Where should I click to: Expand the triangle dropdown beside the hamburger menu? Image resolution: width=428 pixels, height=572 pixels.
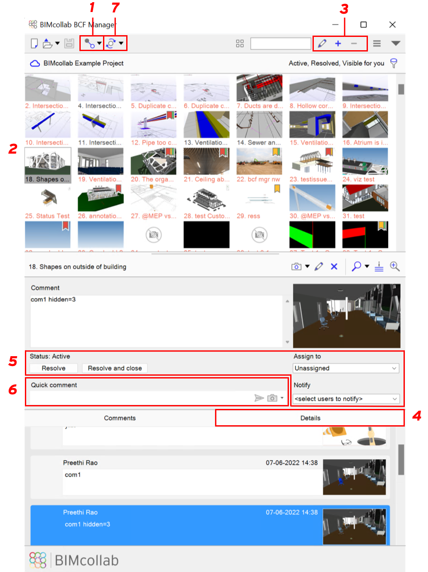396,43
